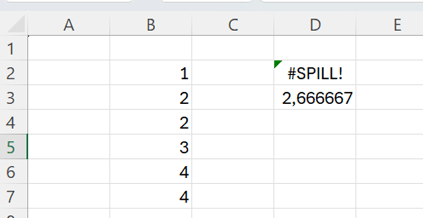Select row 3 header
The width and height of the screenshot is (423, 218).
pos(13,99)
